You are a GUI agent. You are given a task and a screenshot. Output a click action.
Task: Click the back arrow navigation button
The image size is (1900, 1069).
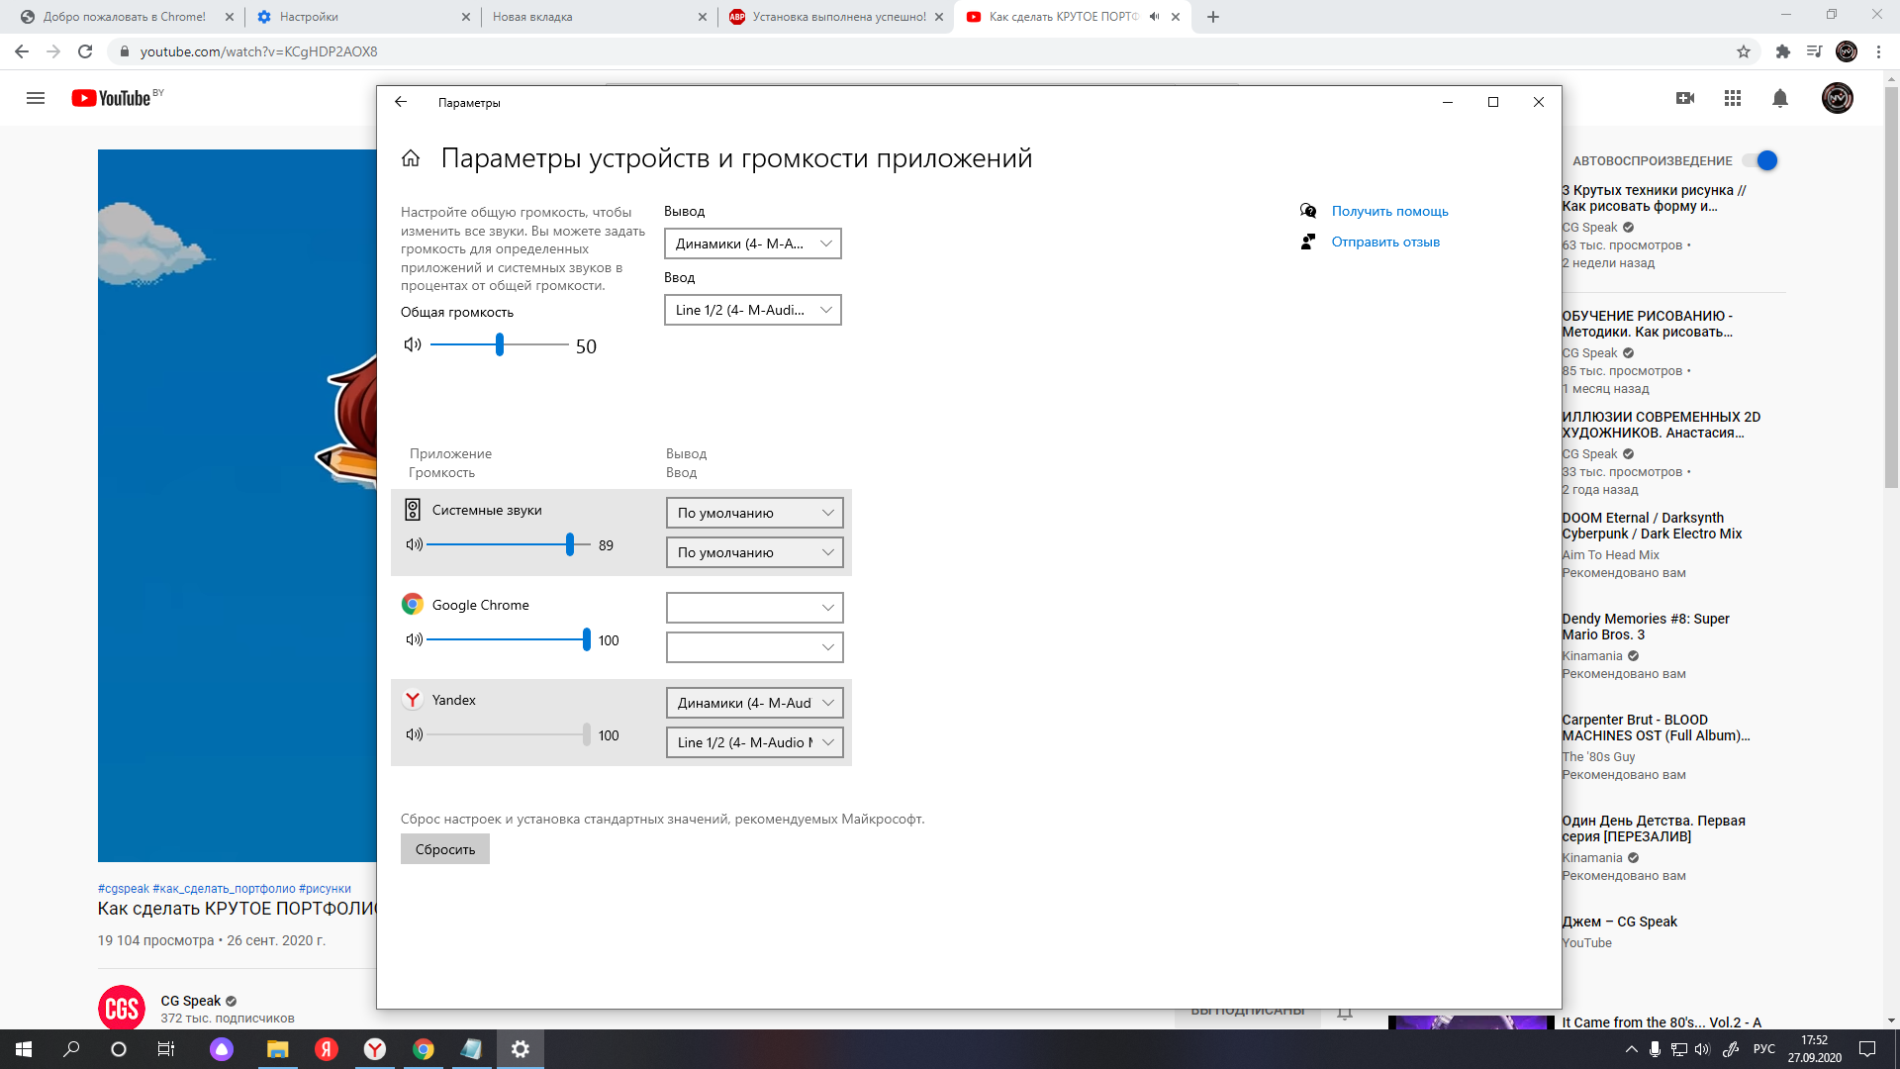pos(401,102)
